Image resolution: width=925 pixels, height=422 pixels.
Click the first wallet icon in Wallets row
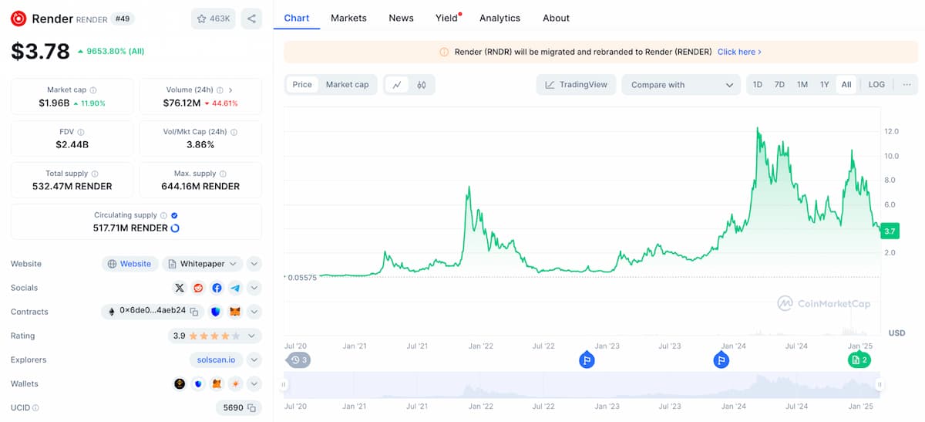180,383
